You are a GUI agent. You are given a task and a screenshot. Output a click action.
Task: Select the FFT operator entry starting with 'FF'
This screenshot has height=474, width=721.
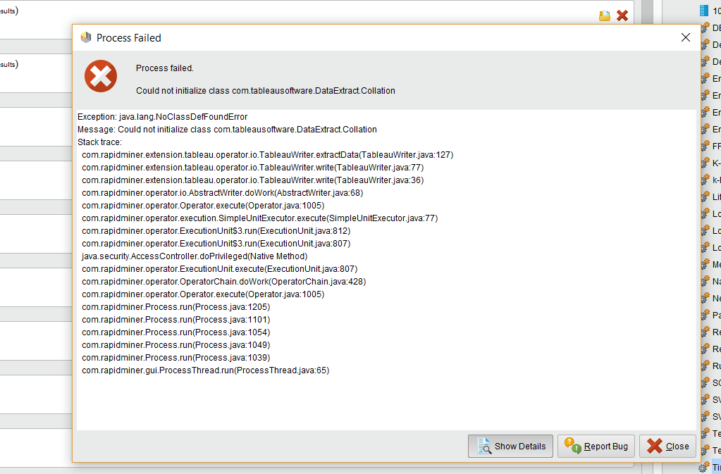(x=714, y=146)
